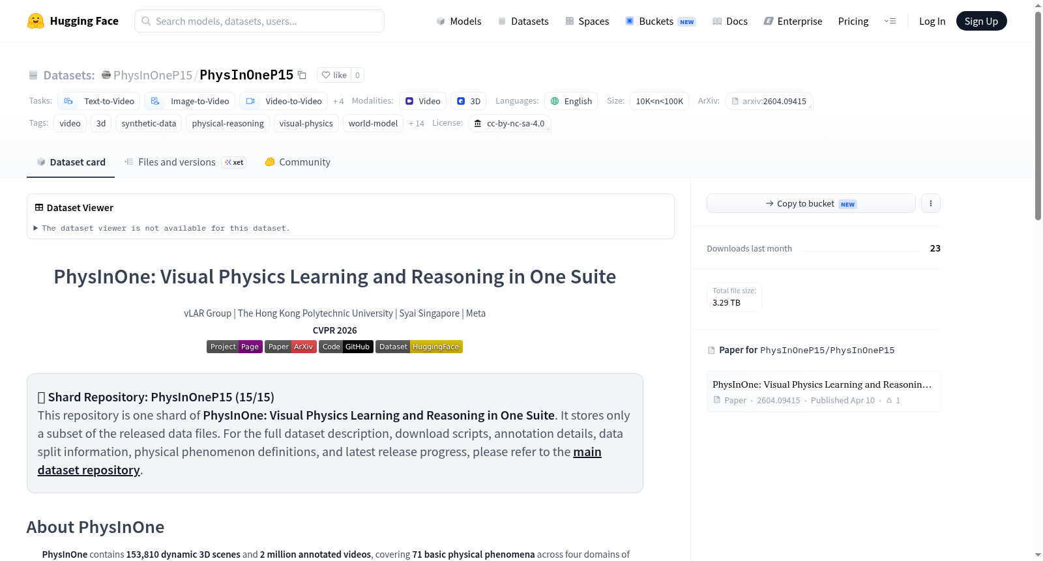The height and width of the screenshot is (561, 1043).
Task: Open the Paper ArXiv badge
Action: (x=291, y=347)
